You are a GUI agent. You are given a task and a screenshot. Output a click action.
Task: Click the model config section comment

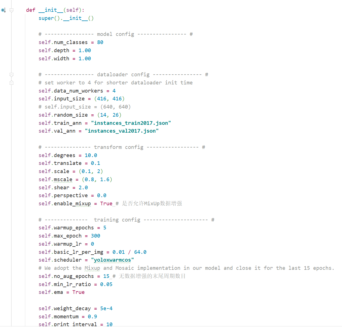point(115,34)
